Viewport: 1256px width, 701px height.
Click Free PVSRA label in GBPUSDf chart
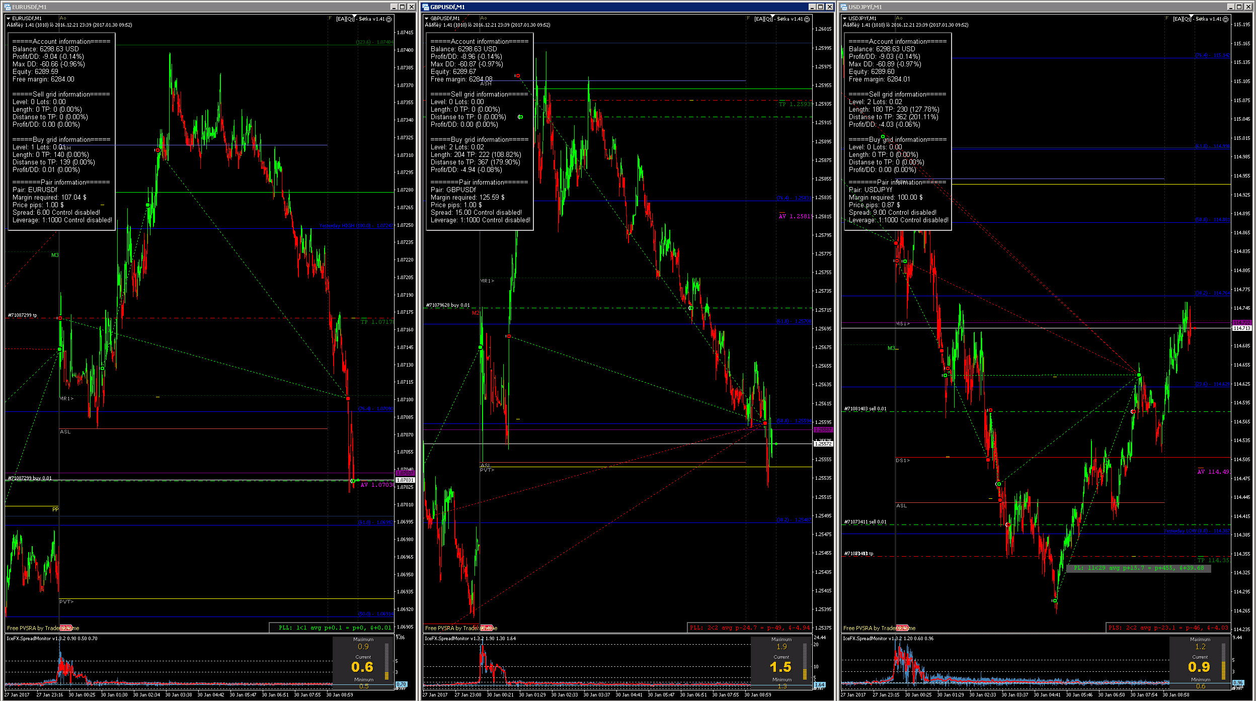point(461,628)
